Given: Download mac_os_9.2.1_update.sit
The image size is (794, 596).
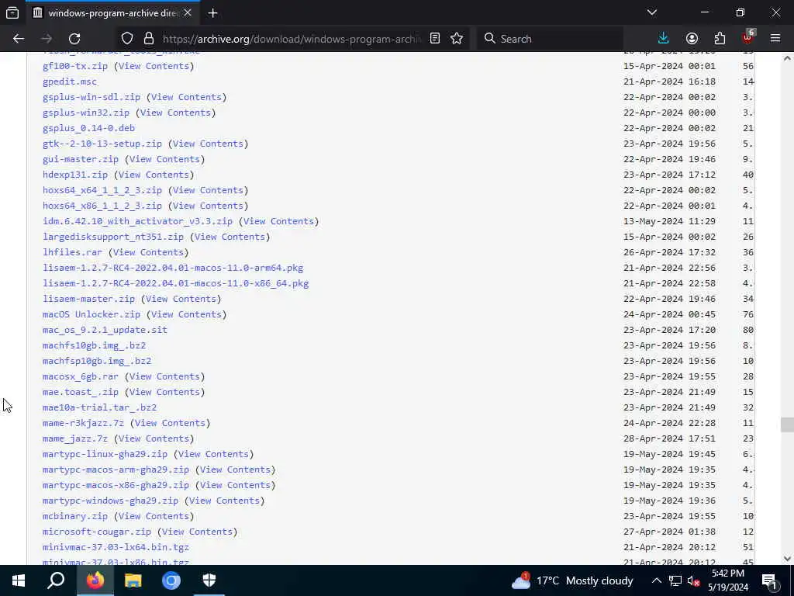Looking at the screenshot, I should pyautogui.click(x=105, y=330).
